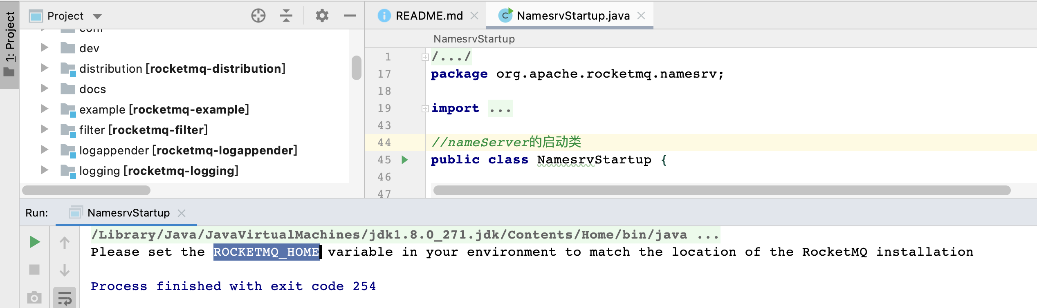Click the Project panel horizontal scrollbar
Screen dimensions: 1037x308
click(x=86, y=190)
